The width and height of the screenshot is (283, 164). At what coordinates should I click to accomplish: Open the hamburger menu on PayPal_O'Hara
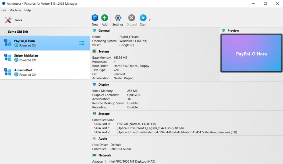(82, 43)
